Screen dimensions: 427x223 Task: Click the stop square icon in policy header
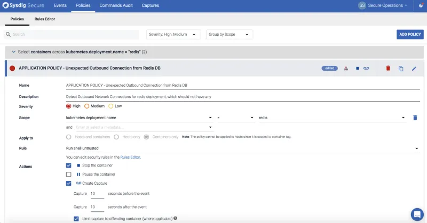click(x=358, y=69)
